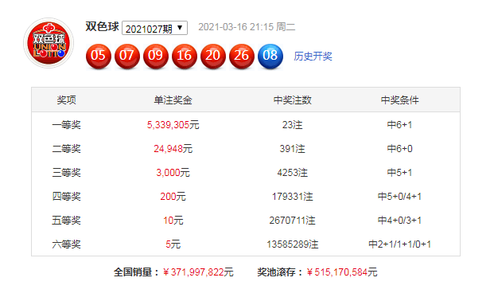494x301 pixels.
Task: Click the 奖池滚存 label
Action: [280, 272]
